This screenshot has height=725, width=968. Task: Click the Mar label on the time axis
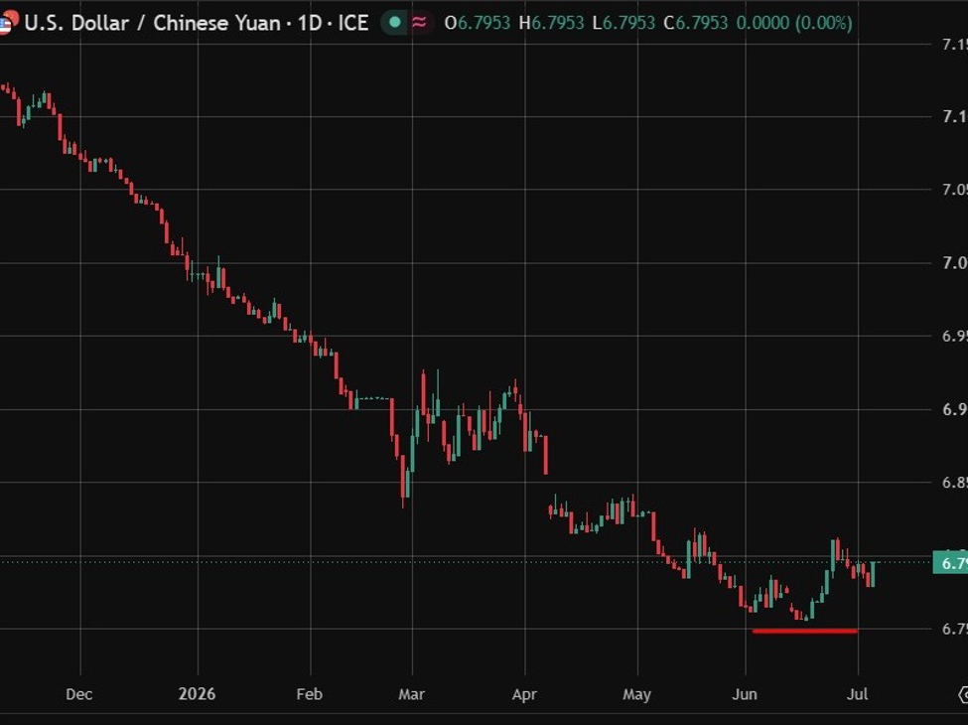tap(411, 694)
